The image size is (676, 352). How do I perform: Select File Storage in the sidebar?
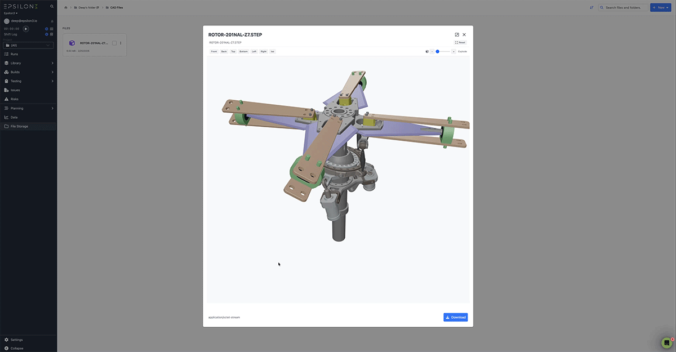tap(28, 126)
